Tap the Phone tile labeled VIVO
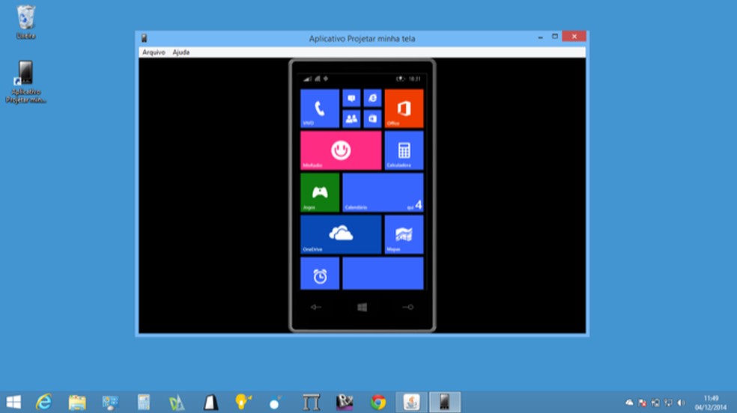The image size is (737, 413). (320, 108)
